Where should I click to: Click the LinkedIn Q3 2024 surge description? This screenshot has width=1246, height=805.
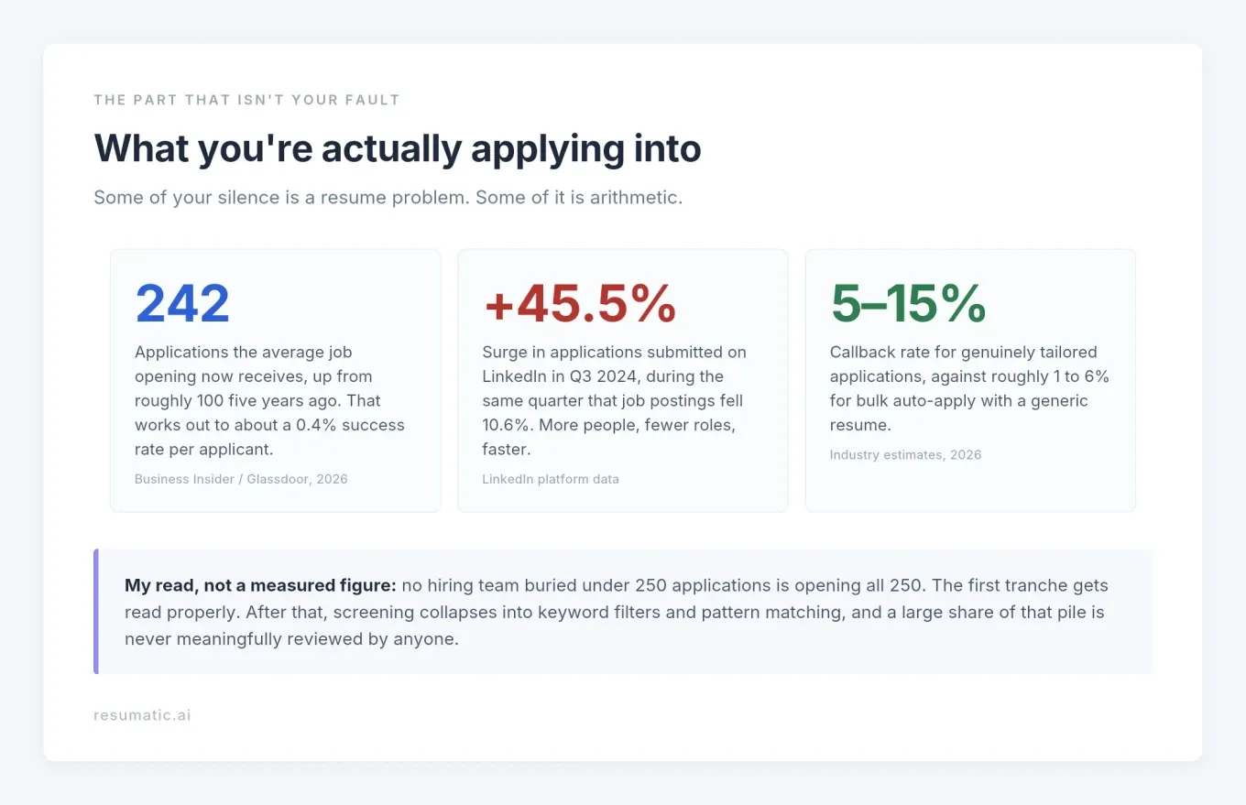(616, 401)
